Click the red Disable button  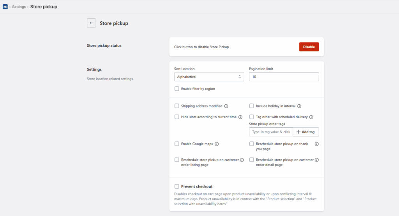[309, 47]
